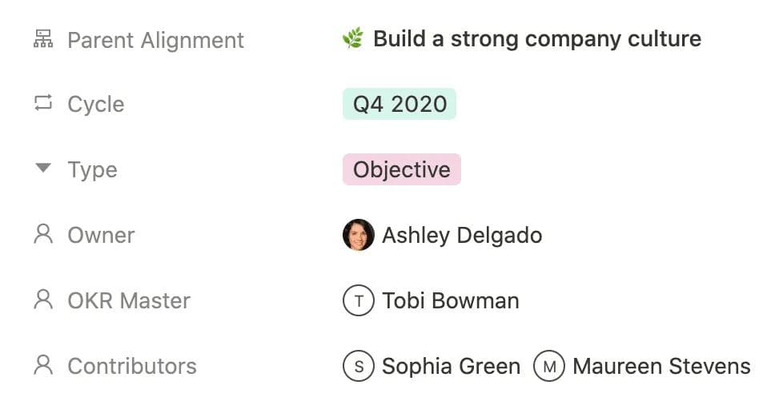Click the Type dropdown triangle icon
783x401 pixels.
point(43,169)
